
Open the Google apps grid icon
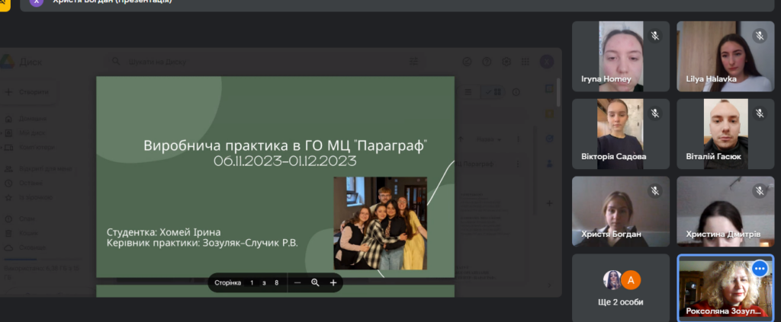tap(524, 62)
